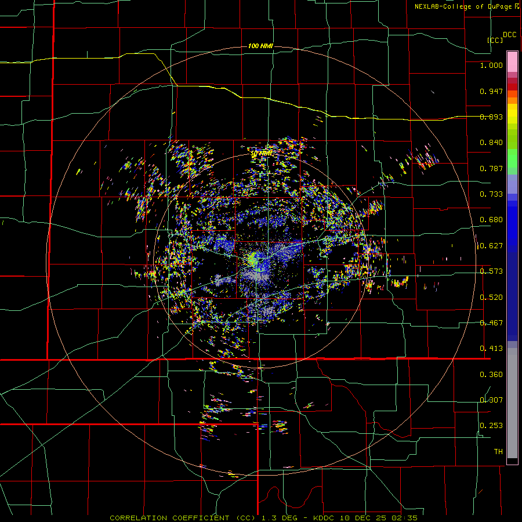The image size is (522, 522).
Task: Click the 0.893 legend value
Action: (491, 117)
